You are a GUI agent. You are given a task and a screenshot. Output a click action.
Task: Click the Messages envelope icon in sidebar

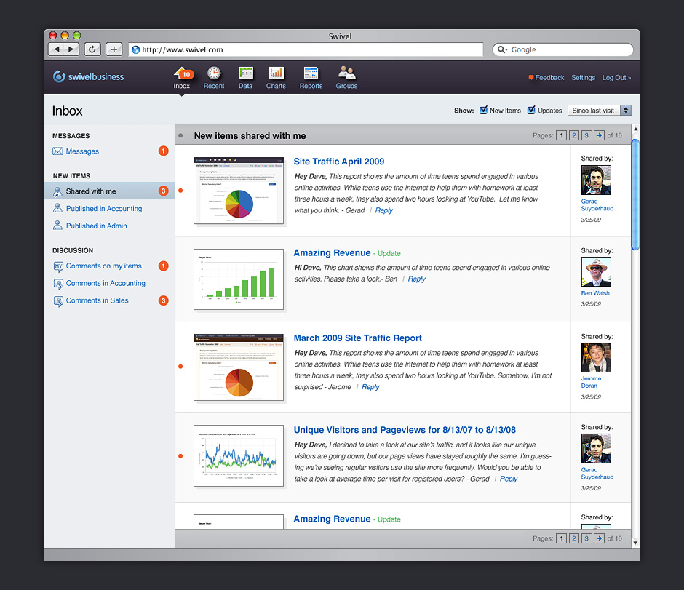click(x=58, y=151)
